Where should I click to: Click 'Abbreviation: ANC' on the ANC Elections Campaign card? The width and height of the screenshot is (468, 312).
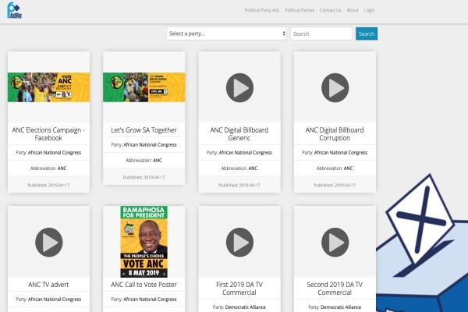(x=48, y=168)
